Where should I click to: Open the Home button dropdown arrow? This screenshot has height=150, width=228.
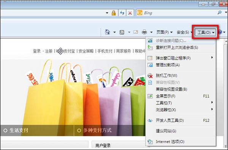115,32
